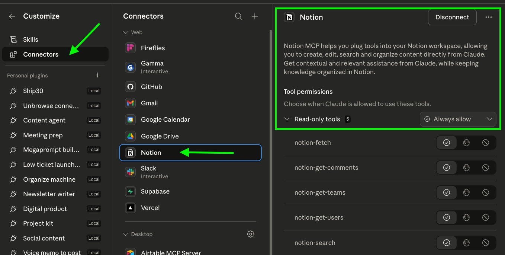Select the GitHub connector icon
Viewport: 505px width, 255px height.
point(130,87)
